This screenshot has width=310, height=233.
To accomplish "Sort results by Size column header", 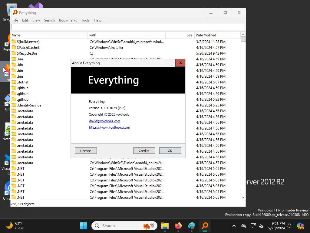I will click(x=180, y=35).
